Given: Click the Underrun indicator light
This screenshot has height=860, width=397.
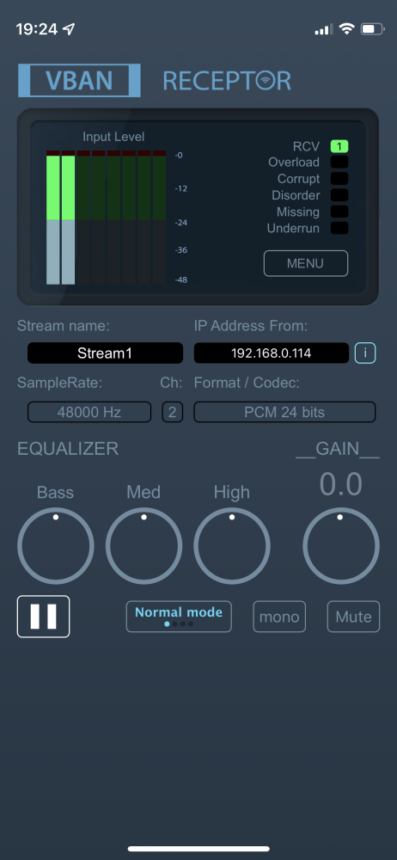Looking at the screenshot, I should (339, 228).
